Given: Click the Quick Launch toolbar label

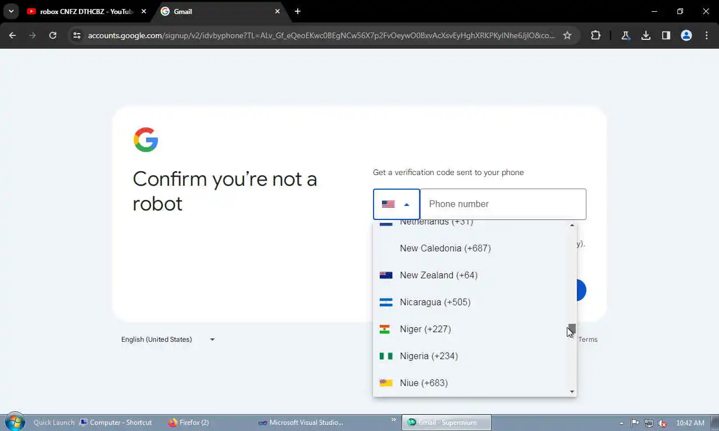Looking at the screenshot, I should 54,423.
